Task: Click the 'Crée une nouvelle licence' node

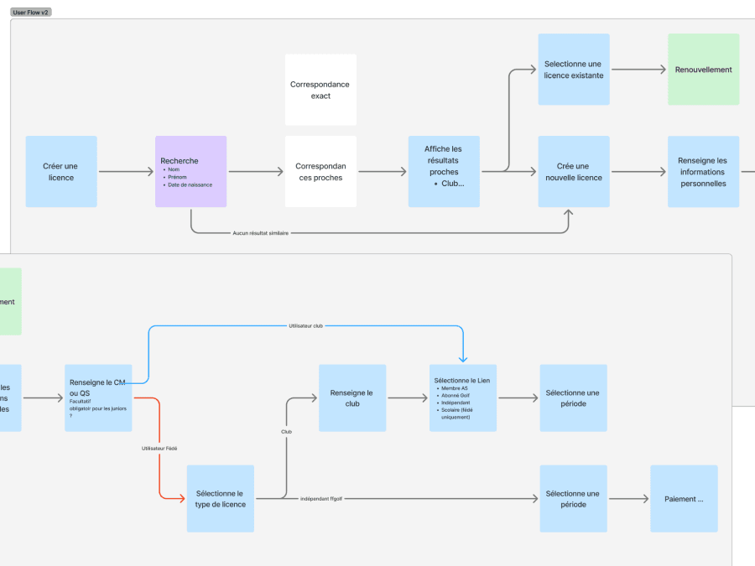Action: coord(573,171)
